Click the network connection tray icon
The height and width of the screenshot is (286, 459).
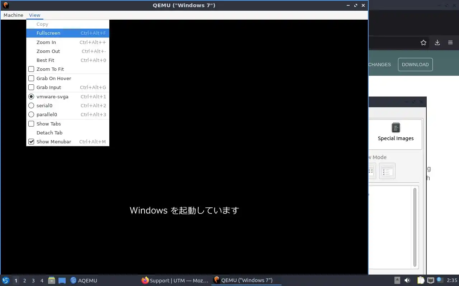pyautogui.click(x=430, y=280)
